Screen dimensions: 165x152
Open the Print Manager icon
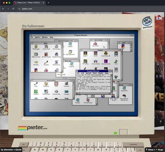pyautogui.click(x=56, y=47)
